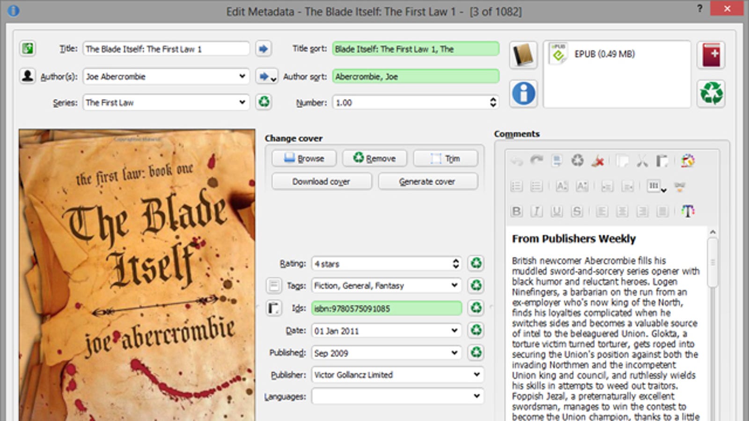Screen dimensions: 749x421
Task: Clear the Rating with its green icon
Action: (x=476, y=263)
